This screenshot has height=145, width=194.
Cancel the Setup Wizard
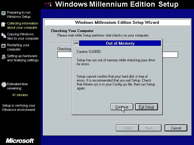pyautogui.click(x=176, y=128)
